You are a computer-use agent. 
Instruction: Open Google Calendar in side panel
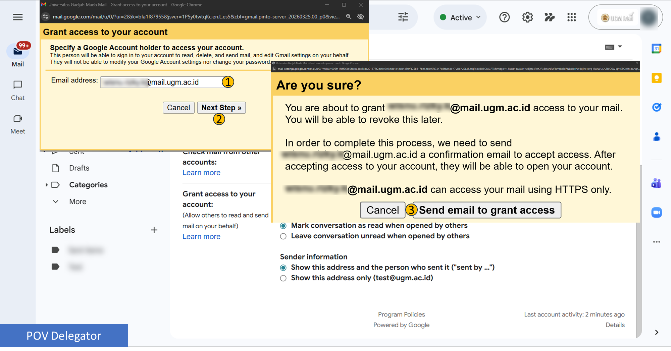[656, 49]
